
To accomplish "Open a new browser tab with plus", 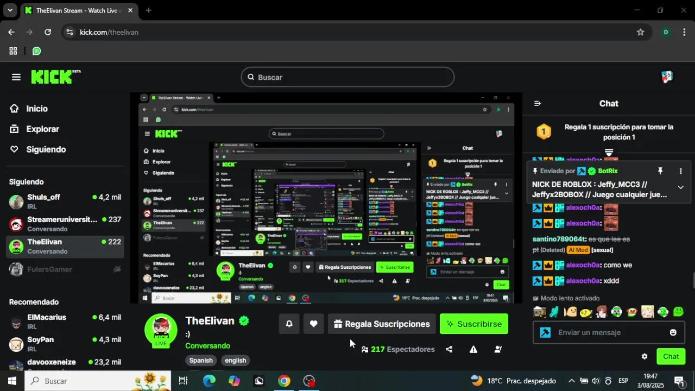I will click(148, 10).
